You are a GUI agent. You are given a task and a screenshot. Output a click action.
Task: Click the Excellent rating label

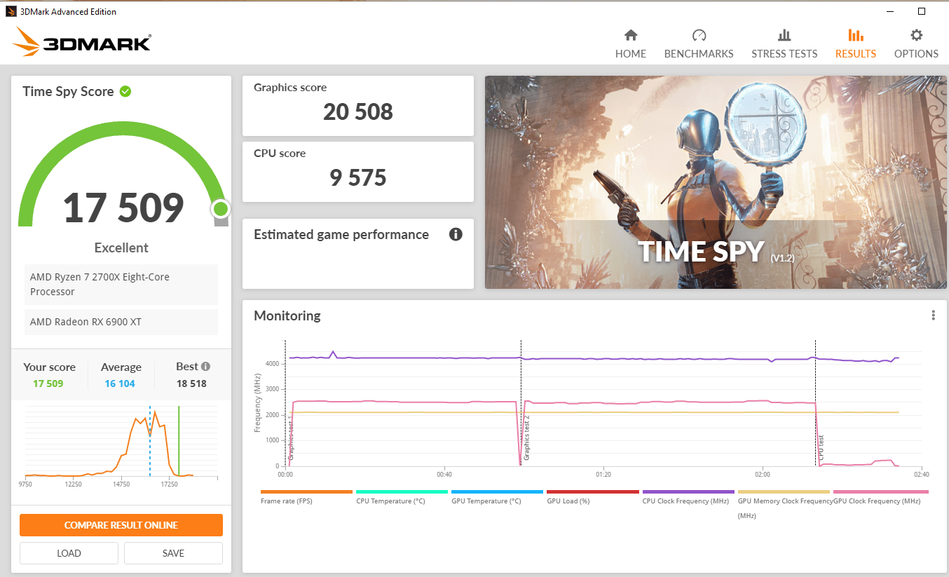(121, 247)
